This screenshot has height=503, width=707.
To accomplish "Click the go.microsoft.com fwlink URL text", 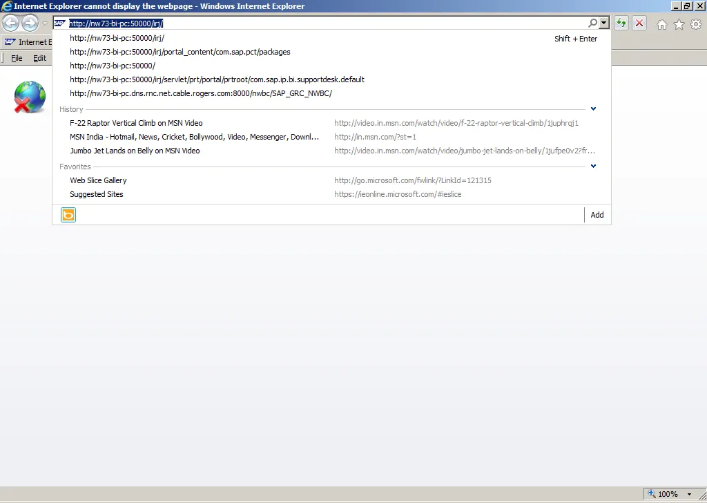I will (x=413, y=180).
